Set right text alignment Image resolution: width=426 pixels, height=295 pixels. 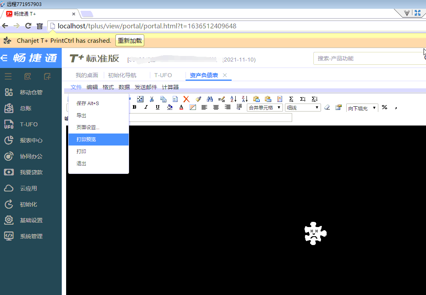coord(228,107)
